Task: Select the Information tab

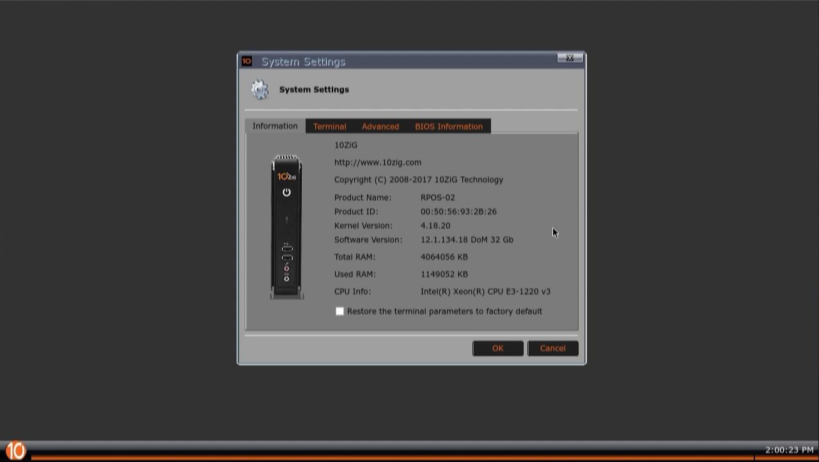Action: 275,126
